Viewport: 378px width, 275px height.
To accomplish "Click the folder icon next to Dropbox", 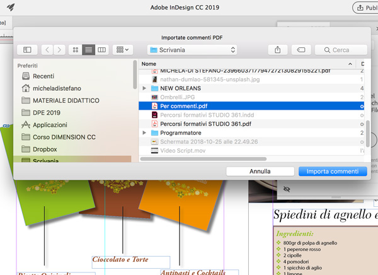I will pyautogui.click(x=26, y=149).
